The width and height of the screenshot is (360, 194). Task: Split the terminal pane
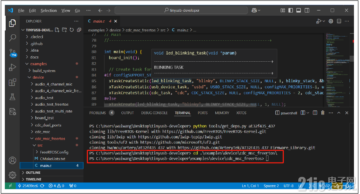pyautogui.click(x=315, y=113)
